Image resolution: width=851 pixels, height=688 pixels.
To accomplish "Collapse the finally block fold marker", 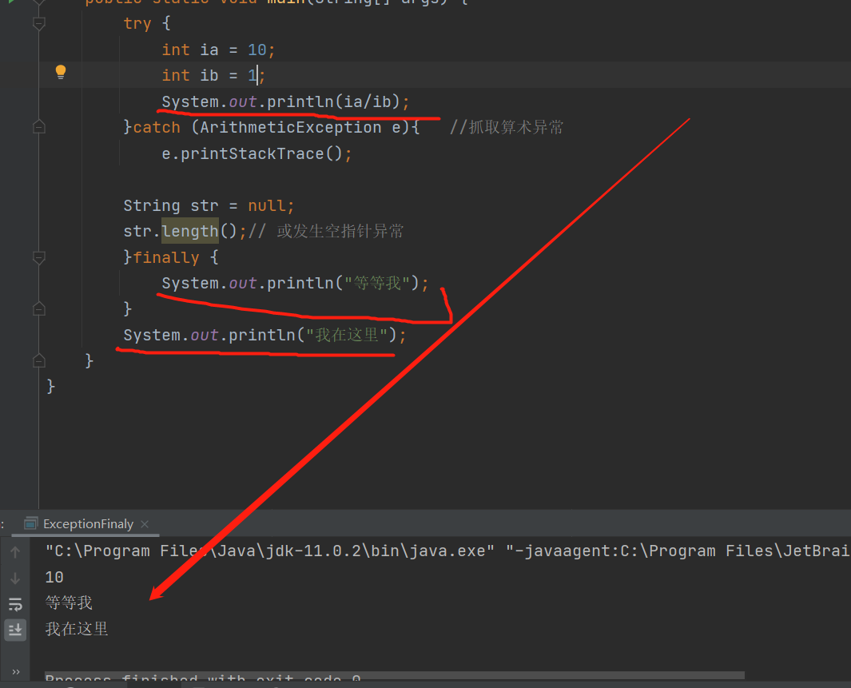I will [x=39, y=257].
